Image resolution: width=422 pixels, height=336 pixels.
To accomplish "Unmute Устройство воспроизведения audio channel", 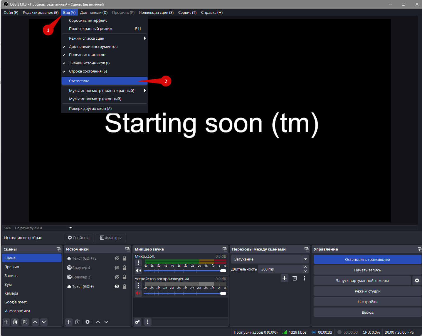I will [x=138, y=293].
